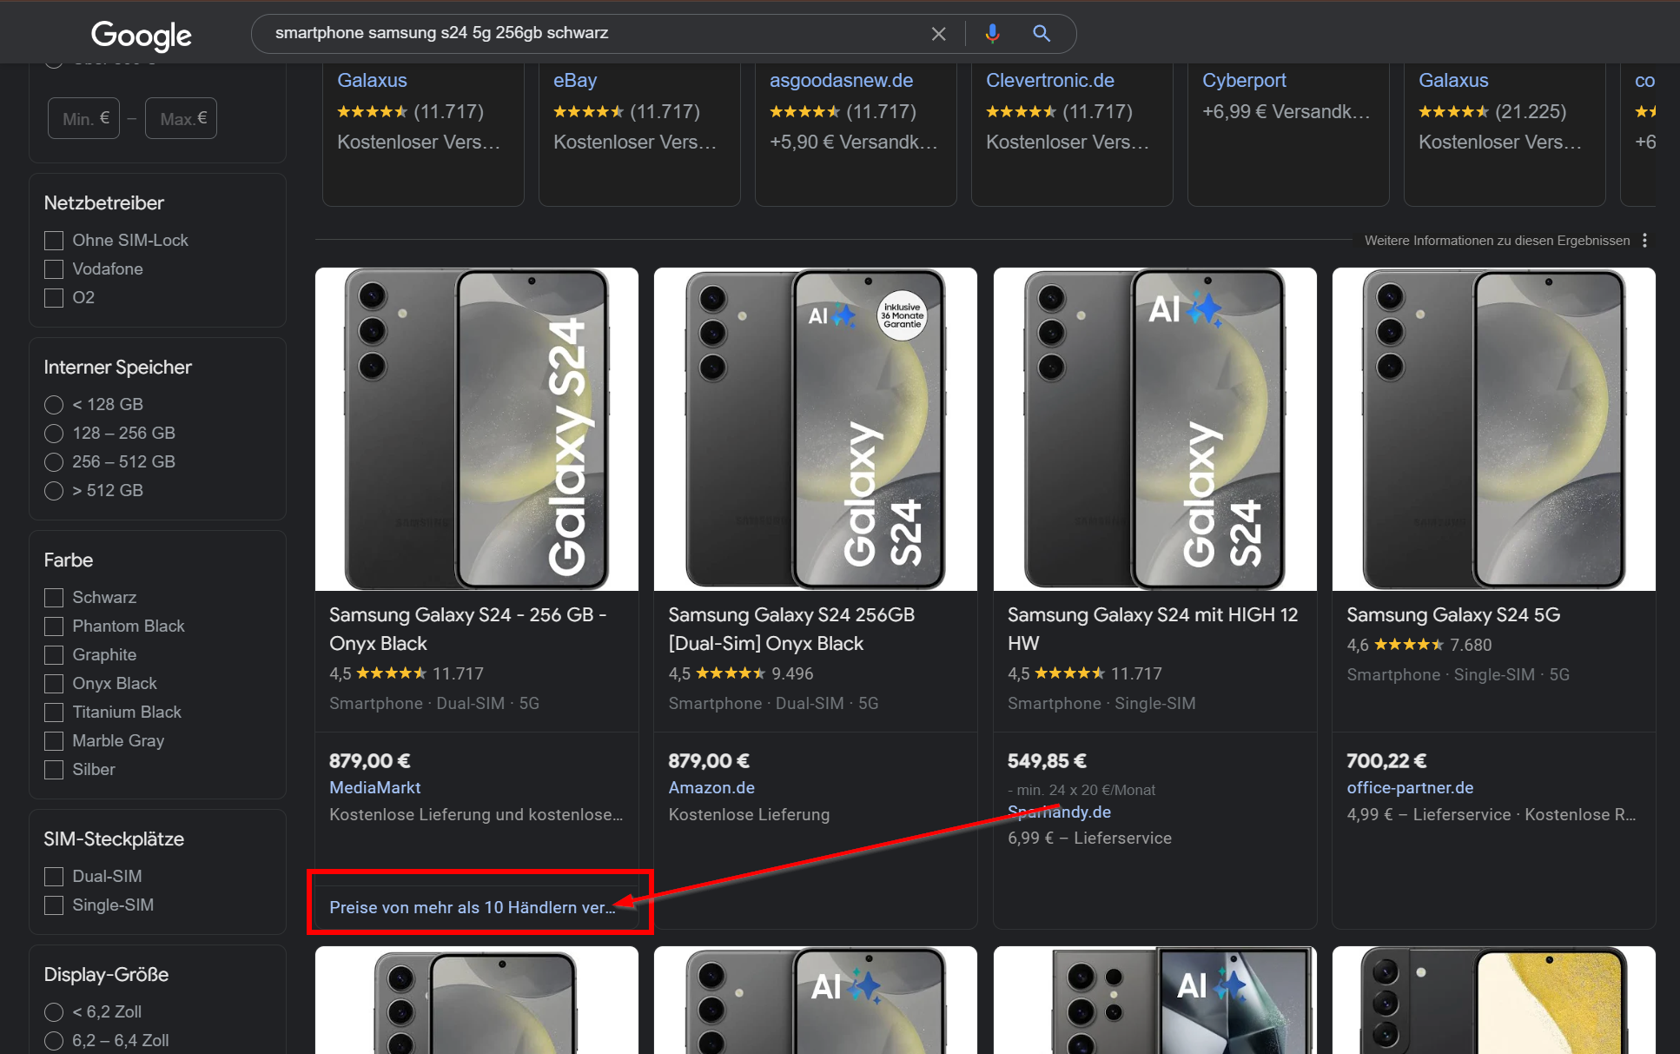Choose the > 512 GB storage filter
1680x1054 pixels.
(x=53, y=490)
